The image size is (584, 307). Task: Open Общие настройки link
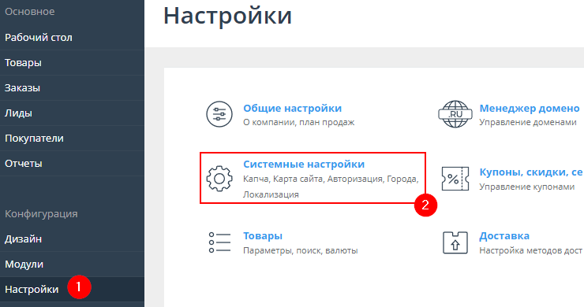pyautogui.click(x=292, y=108)
